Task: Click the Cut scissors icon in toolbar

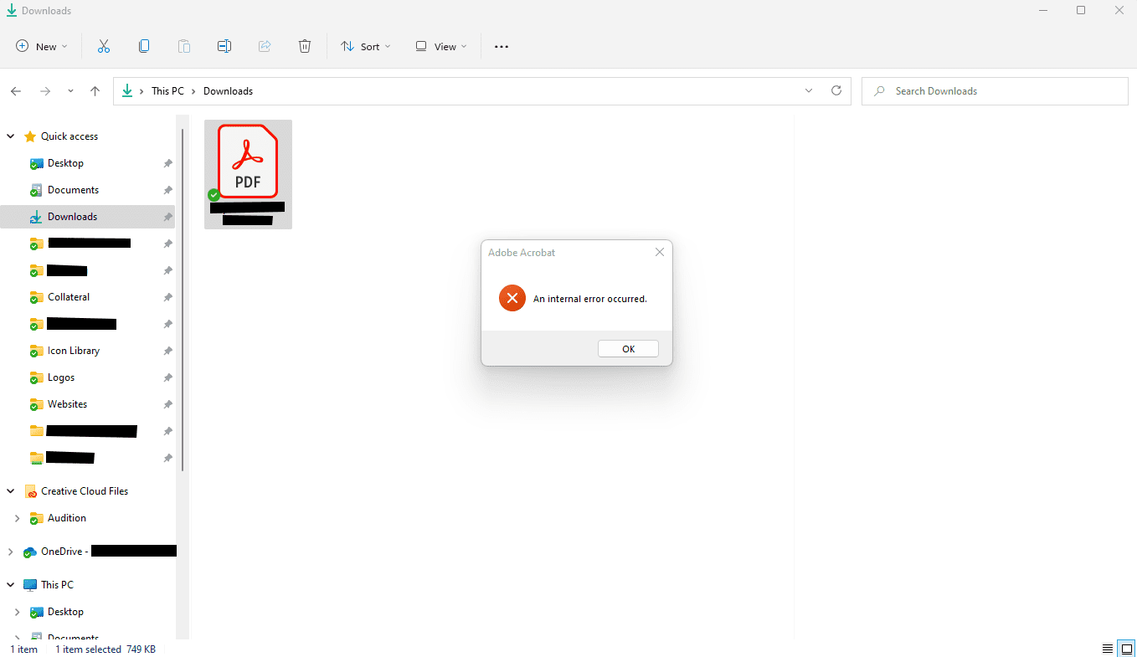Action: (104, 47)
